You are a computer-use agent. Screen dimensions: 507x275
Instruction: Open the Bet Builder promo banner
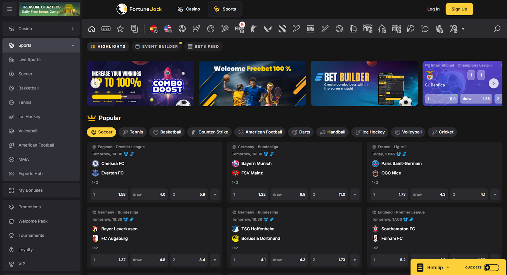tap(364, 83)
